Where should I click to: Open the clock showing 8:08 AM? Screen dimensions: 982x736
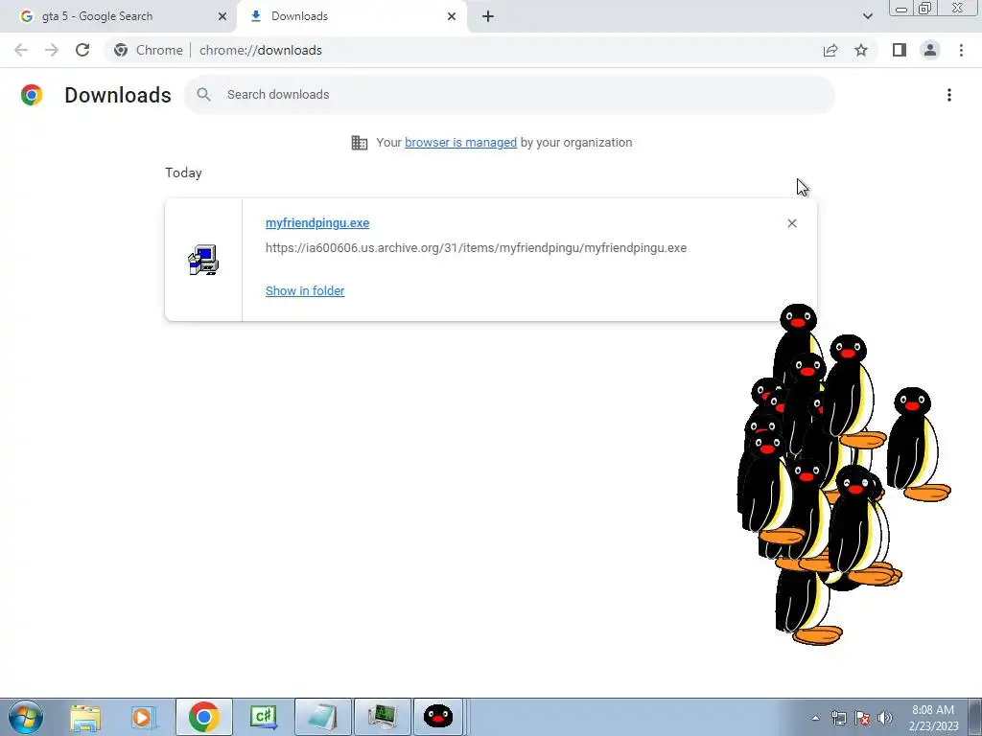(x=933, y=717)
